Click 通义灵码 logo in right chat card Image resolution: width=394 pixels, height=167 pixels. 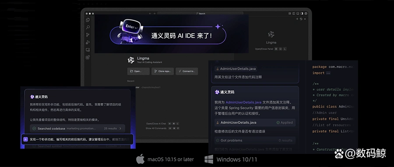click(217, 92)
